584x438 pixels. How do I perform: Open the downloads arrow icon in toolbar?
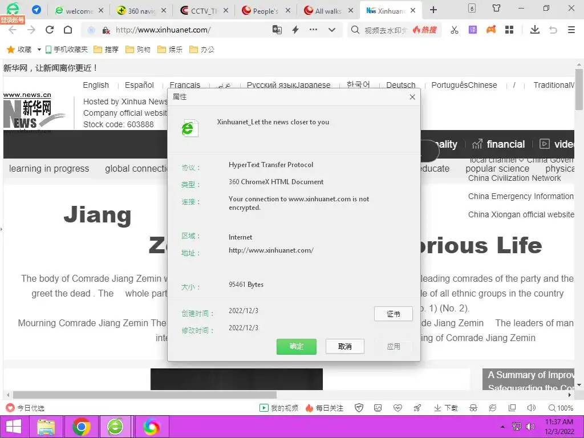(535, 30)
